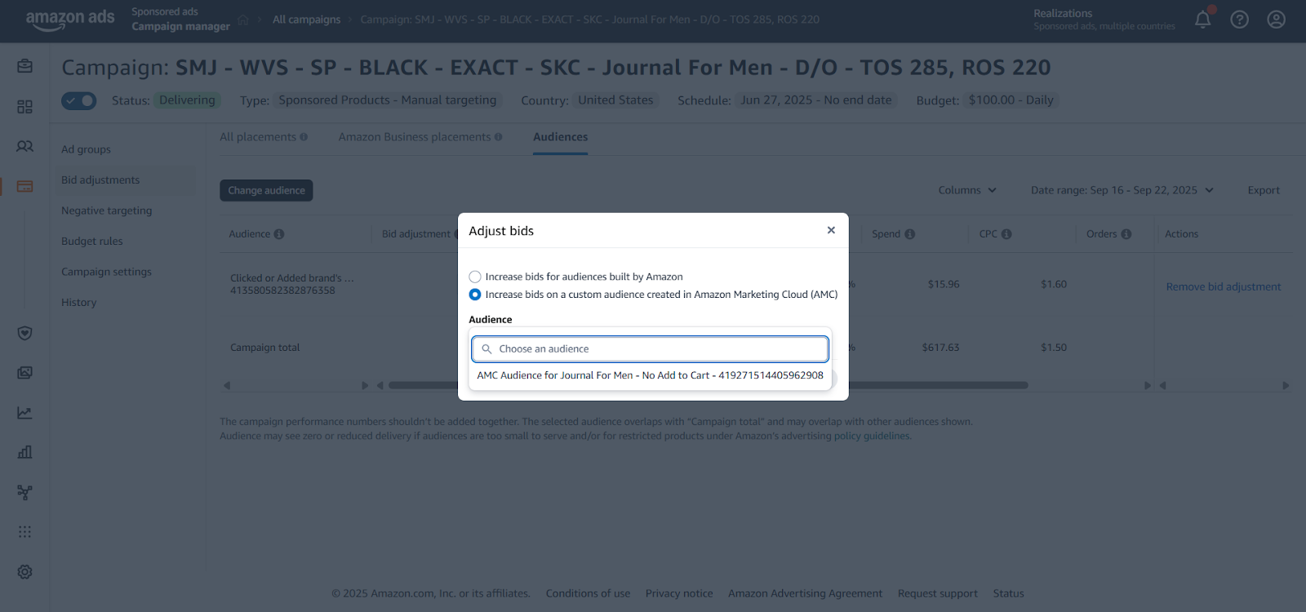Click the $617.63 total spend value

click(940, 348)
